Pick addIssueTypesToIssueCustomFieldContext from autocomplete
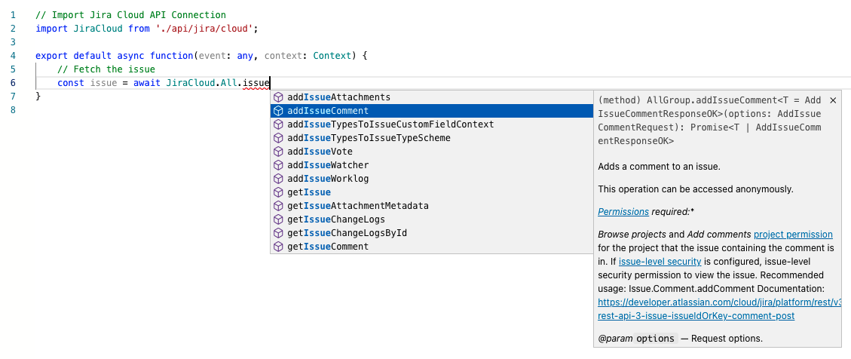This screenshot has width=851, height=359. pos(431,124)
